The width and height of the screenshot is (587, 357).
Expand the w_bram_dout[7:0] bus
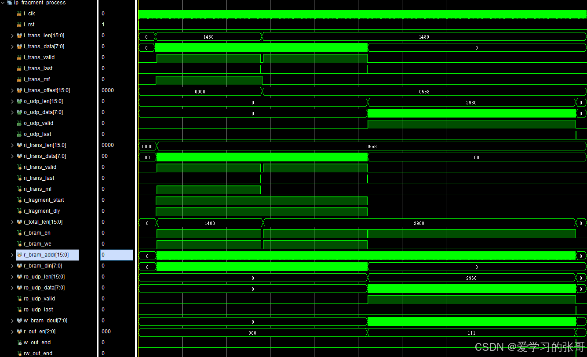pos(12,321)
